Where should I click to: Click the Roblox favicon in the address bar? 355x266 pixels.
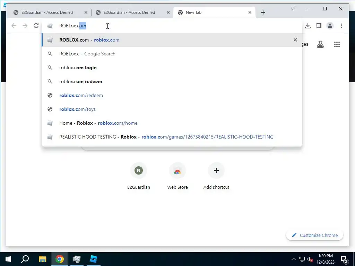pyautogui.click(x=50, y=26)
